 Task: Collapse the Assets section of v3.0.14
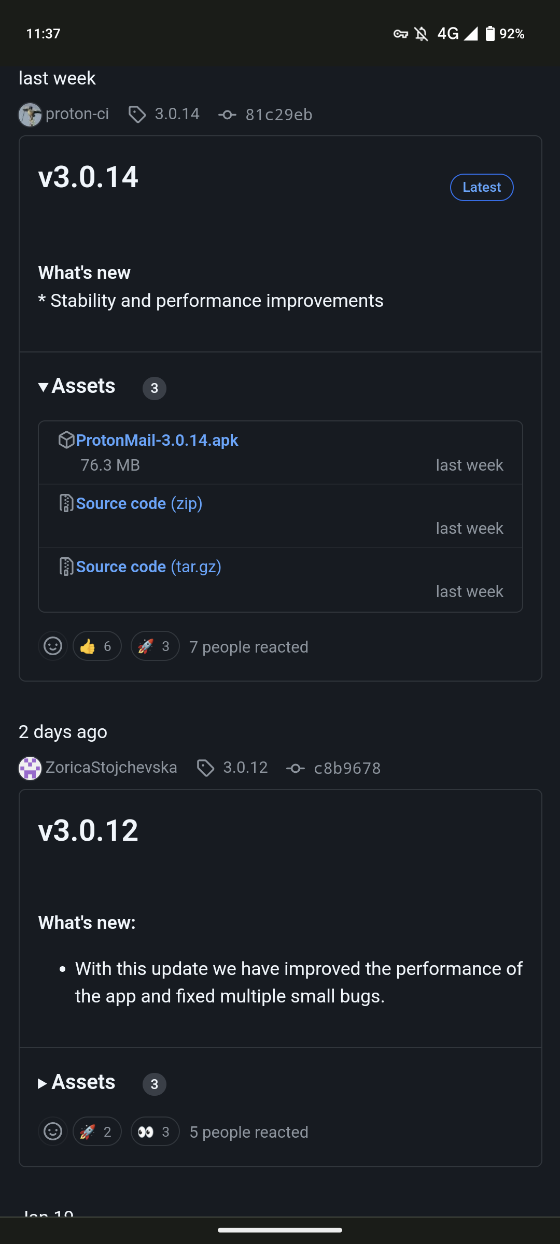(76, 386)
